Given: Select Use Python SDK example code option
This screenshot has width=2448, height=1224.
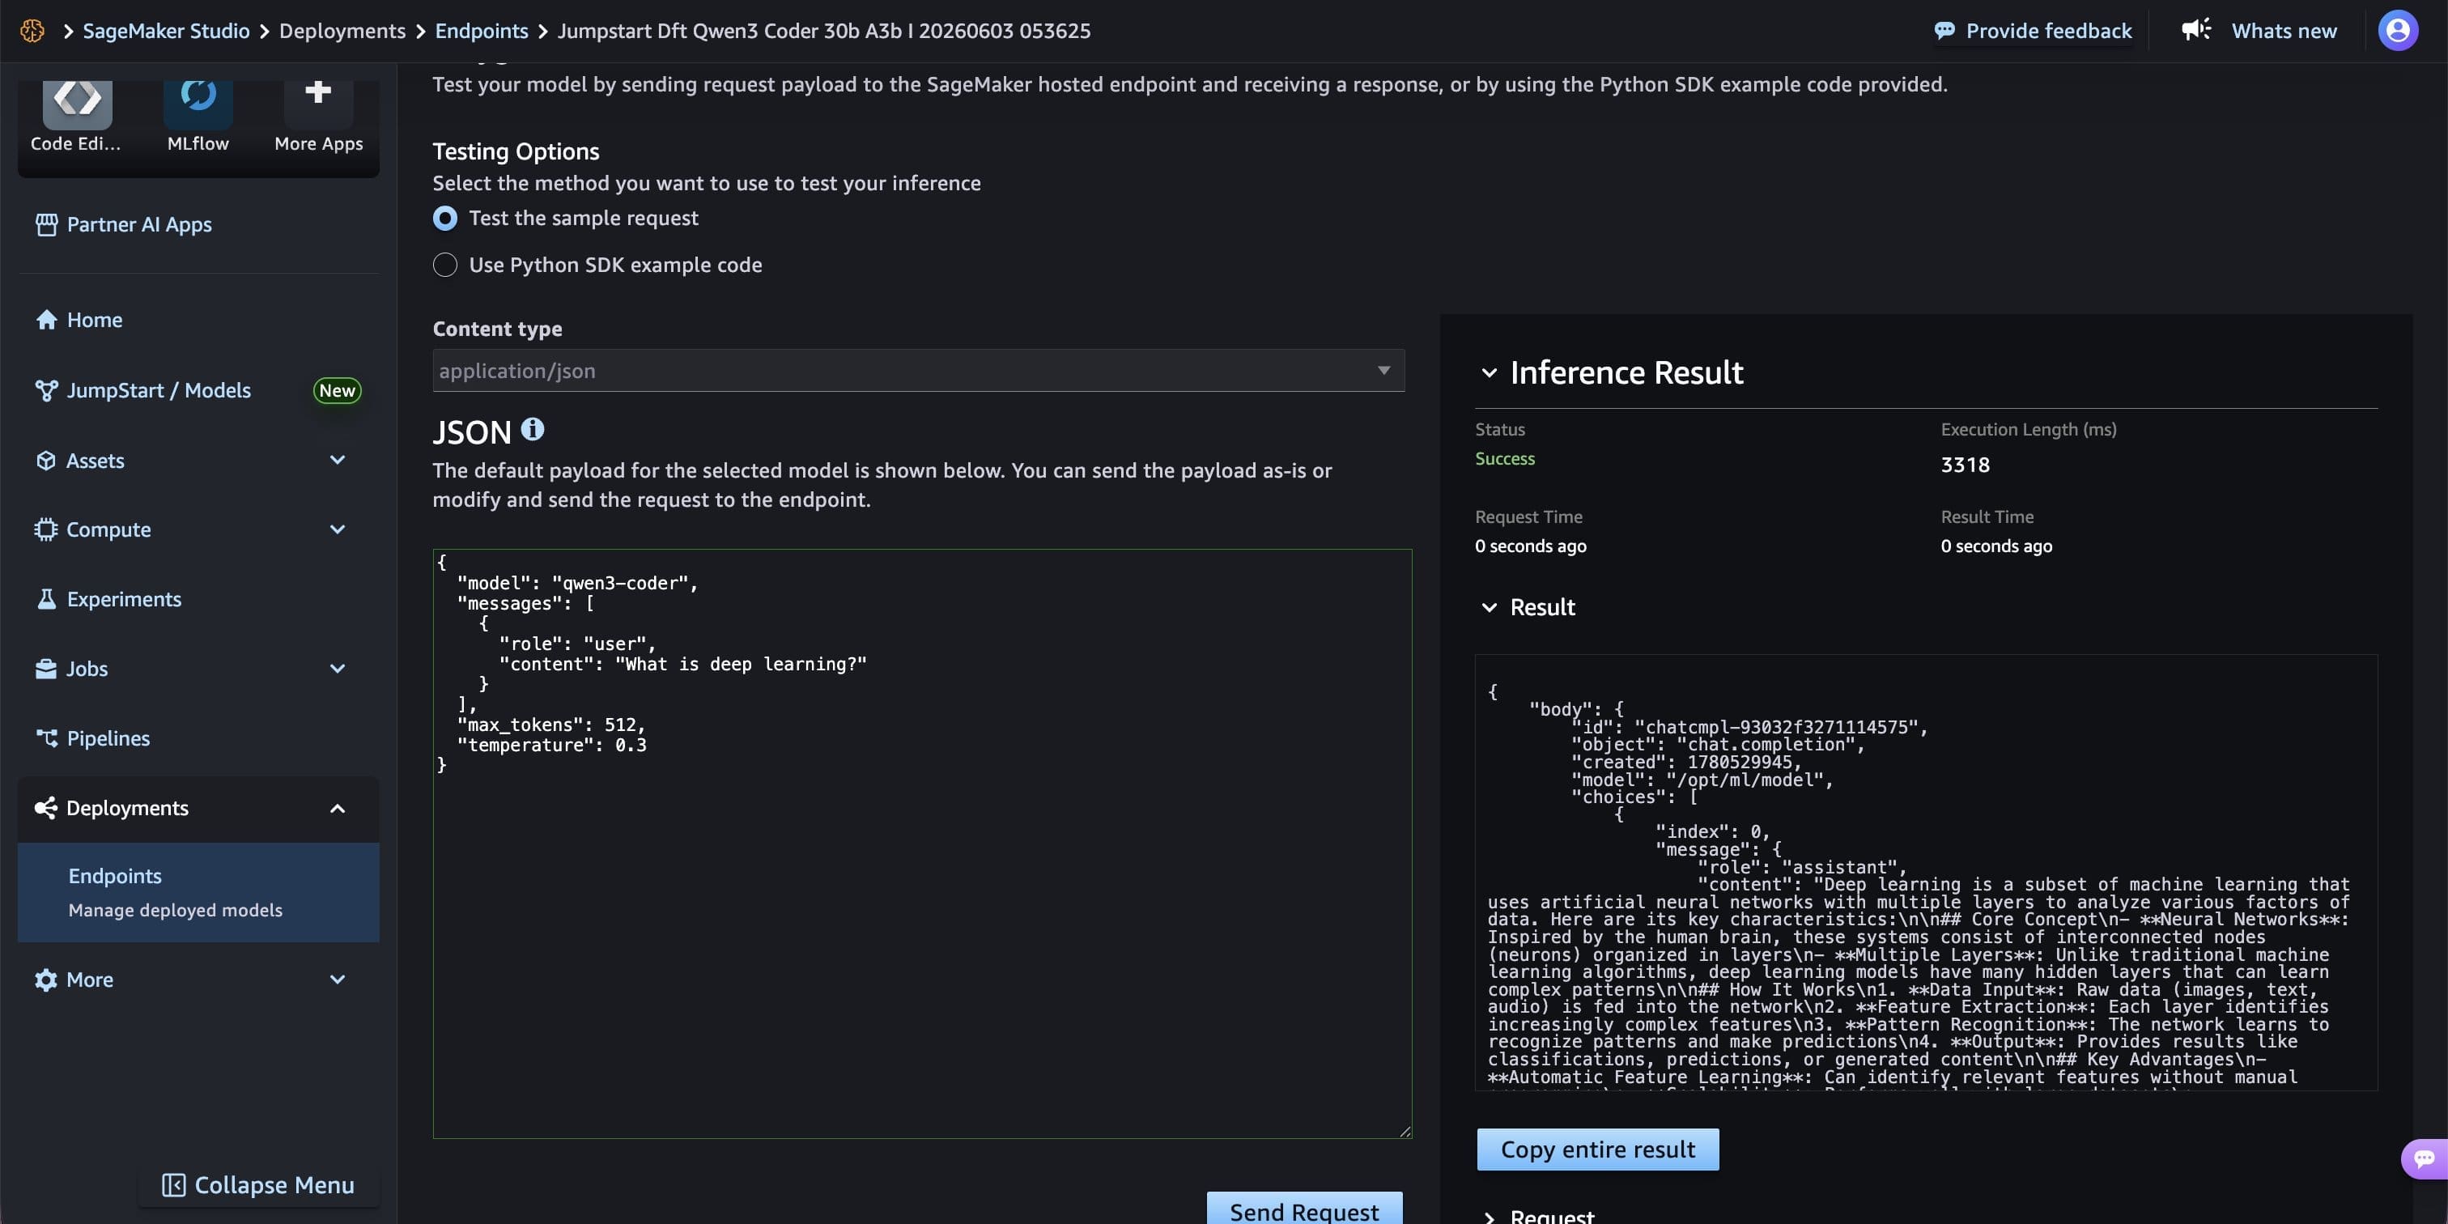Looking at the screenshot, I should [444, 266].
